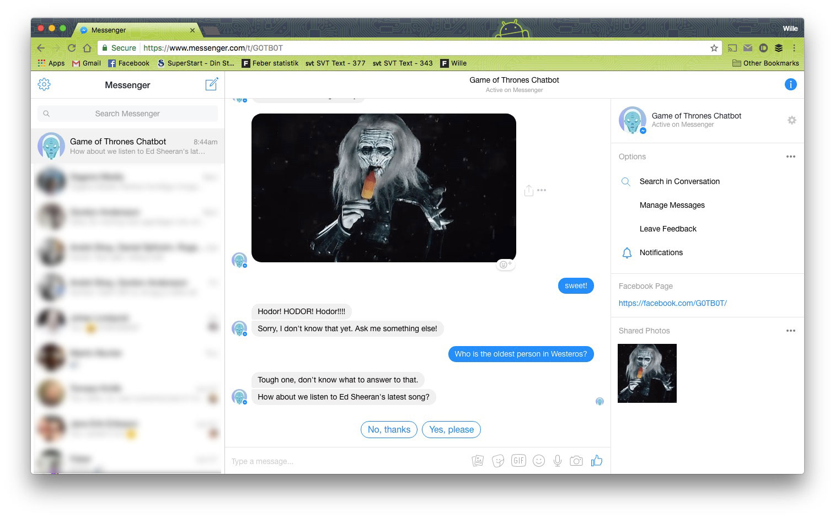Viewport: 835px width, 518px height.
Task: Open Notifications settings option
Action: [x=661, y=252]
